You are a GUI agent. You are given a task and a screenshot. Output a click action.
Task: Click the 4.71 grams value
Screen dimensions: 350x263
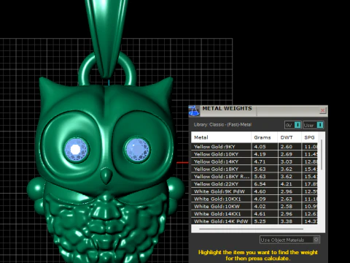point(260,161)
